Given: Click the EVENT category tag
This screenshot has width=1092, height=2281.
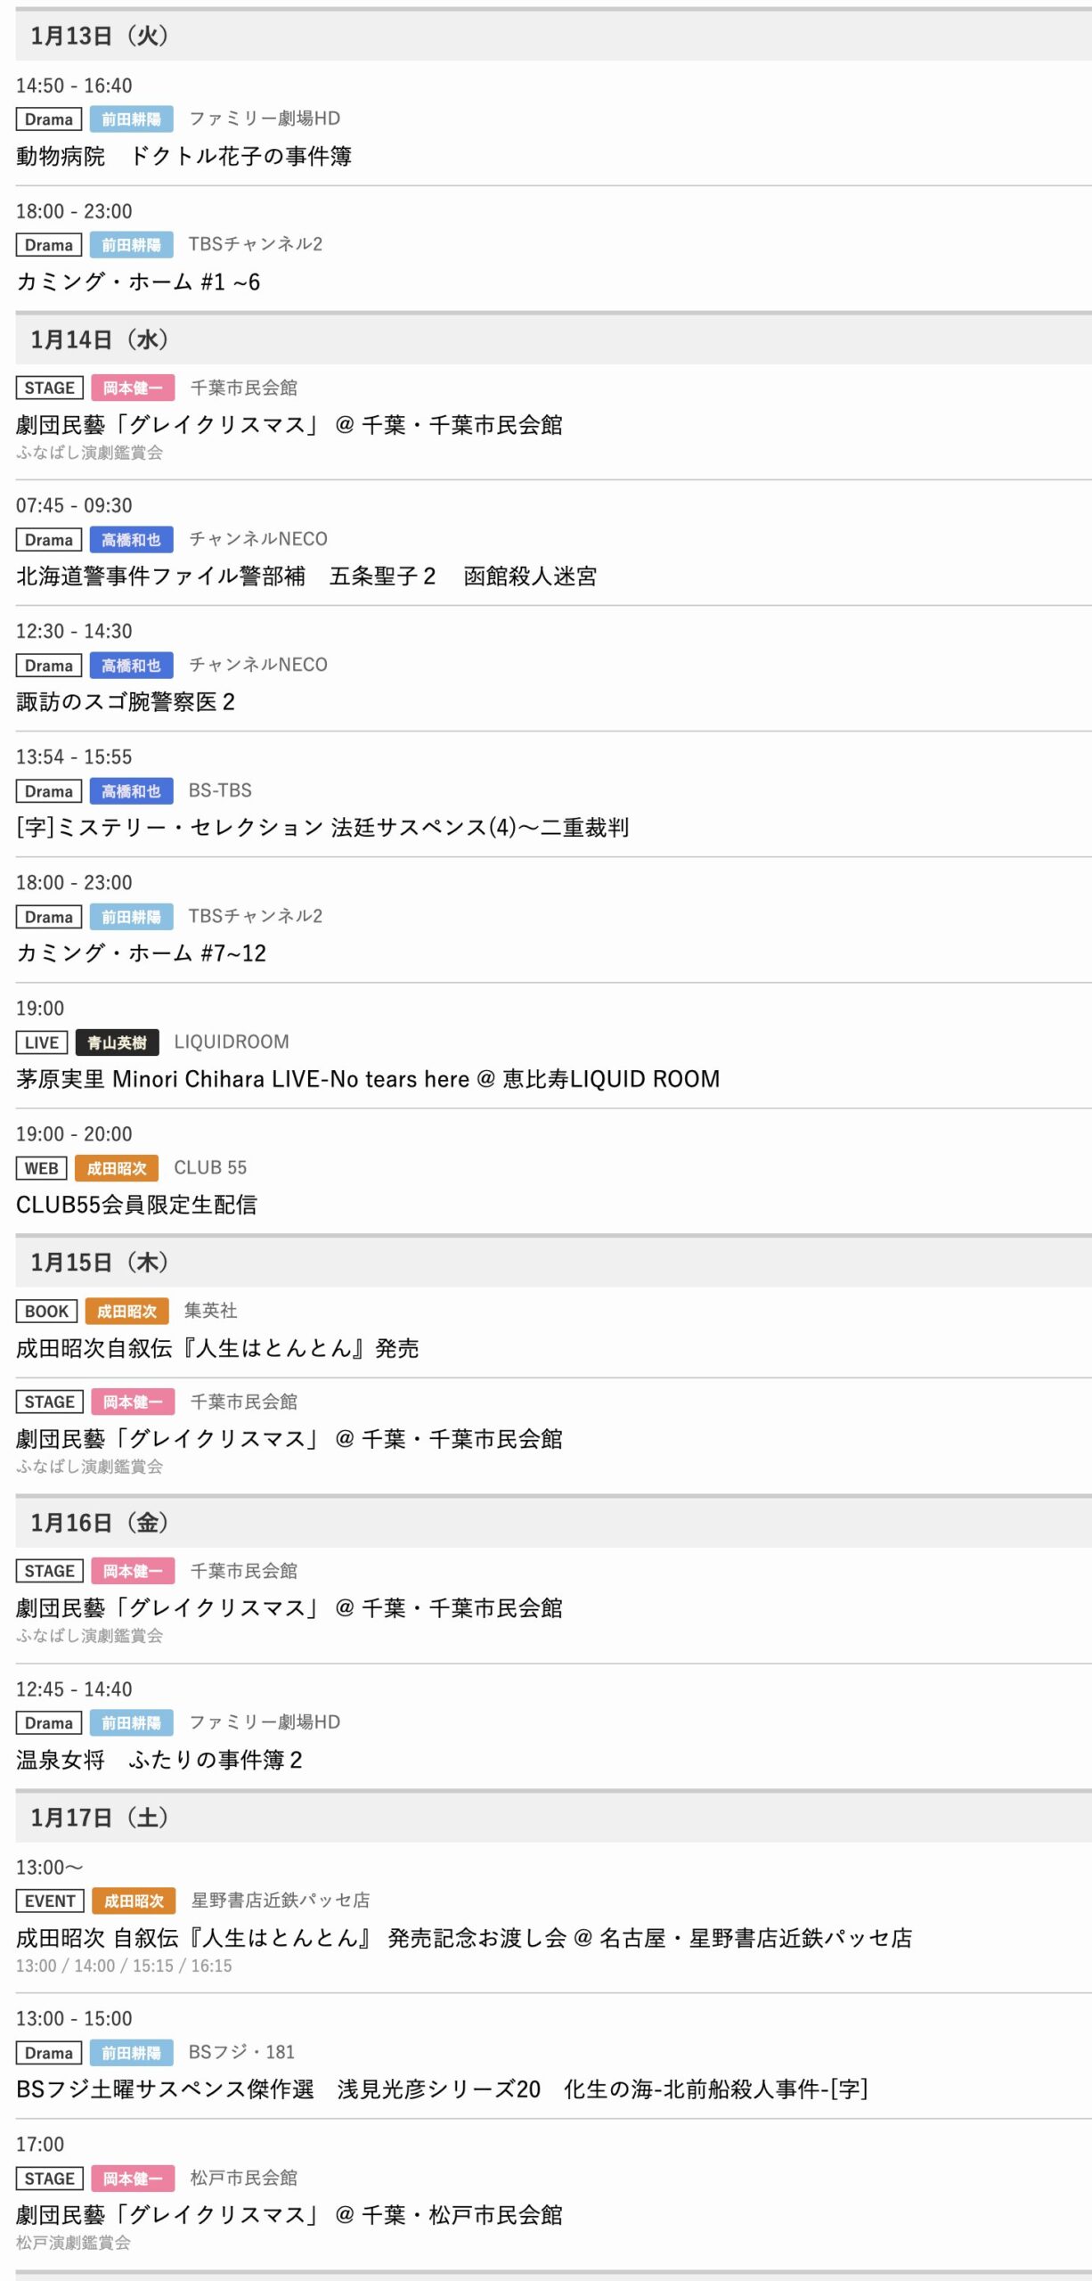Looking at the screenshot, I should click(50, 1901).
